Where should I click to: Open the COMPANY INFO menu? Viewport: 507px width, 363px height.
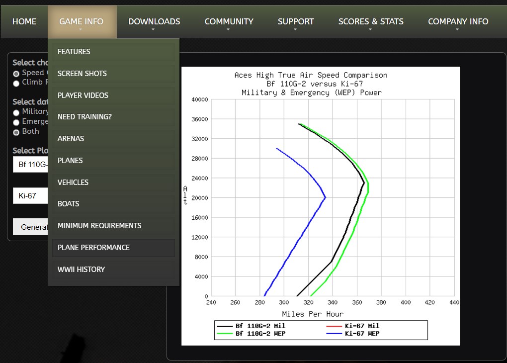click(x=458, y=21)
